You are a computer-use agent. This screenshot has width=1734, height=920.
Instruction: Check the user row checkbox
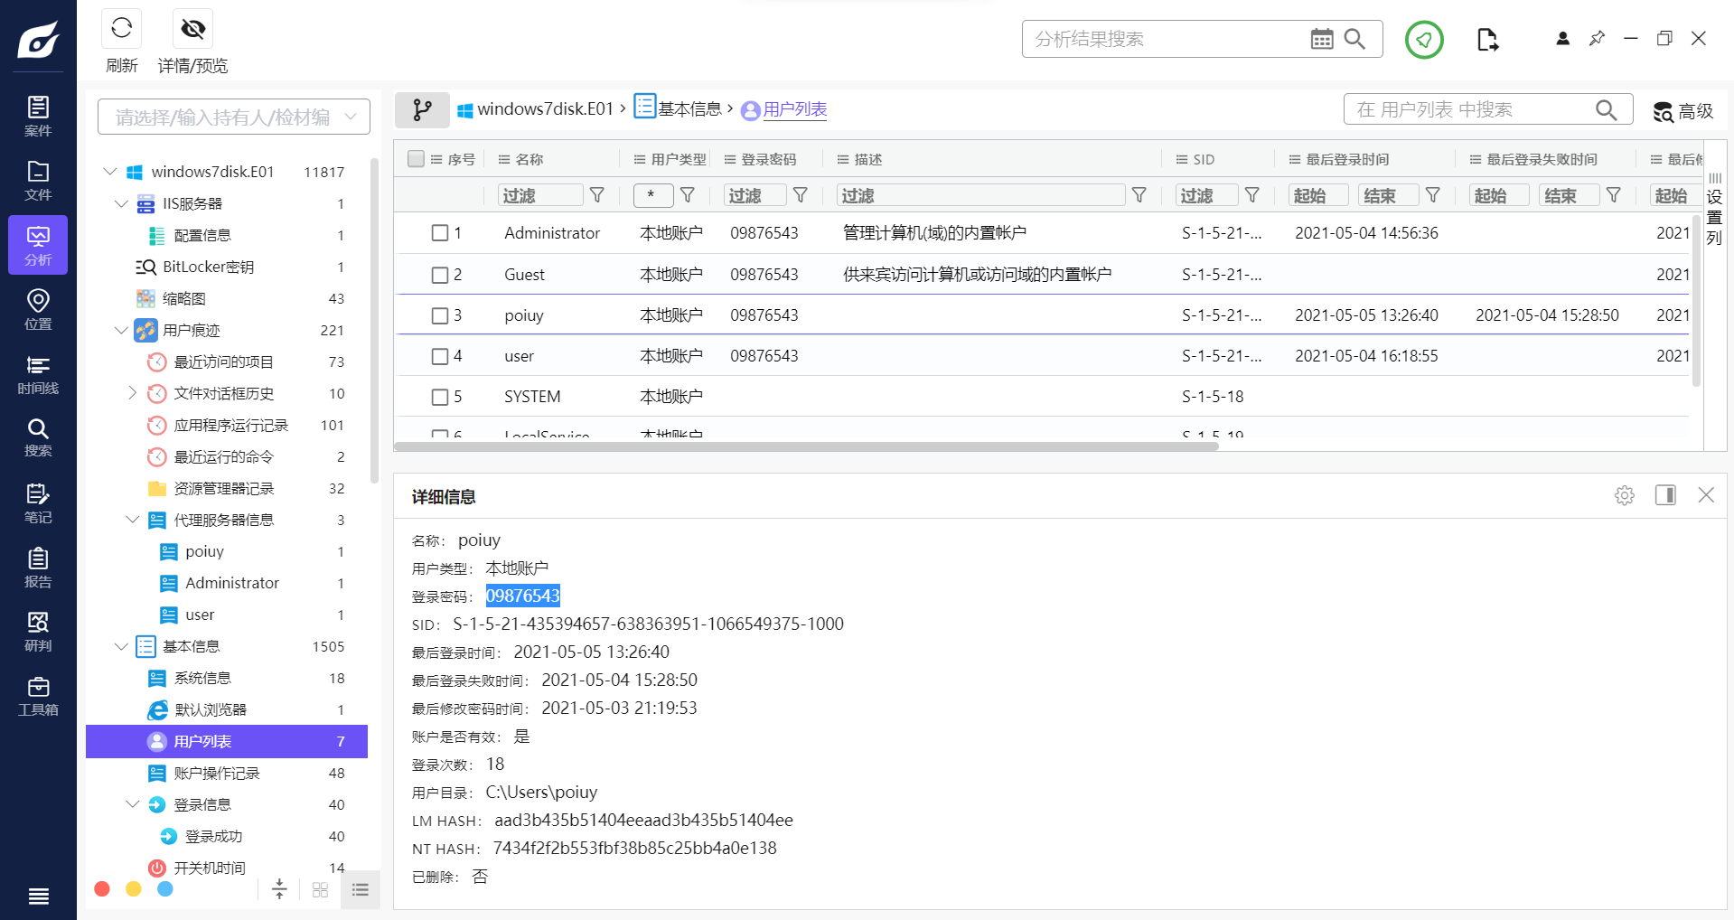[440, 356]
